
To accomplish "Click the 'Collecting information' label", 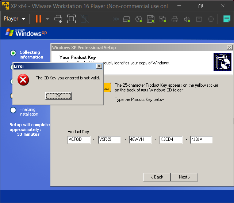I will 31,54.
